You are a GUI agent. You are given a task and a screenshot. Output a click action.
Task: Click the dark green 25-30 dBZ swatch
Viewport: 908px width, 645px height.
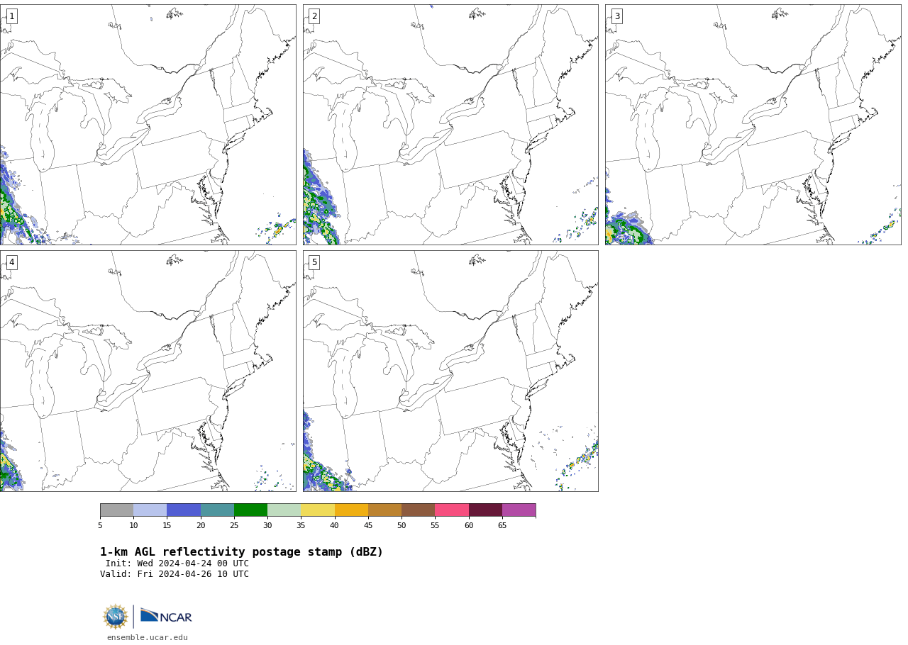(x=250, y=510)
